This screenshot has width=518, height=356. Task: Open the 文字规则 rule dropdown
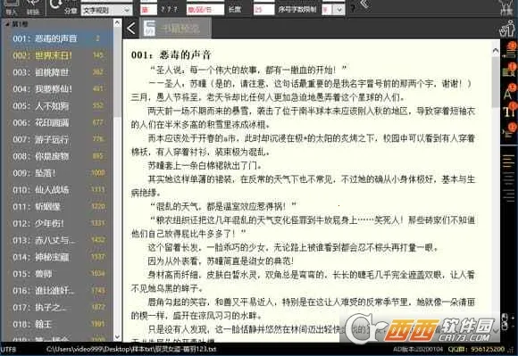[106, 10]
